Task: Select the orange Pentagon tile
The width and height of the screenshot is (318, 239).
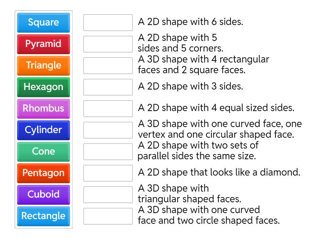Action: 43,173
